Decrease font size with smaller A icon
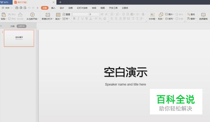Screen dimensions: 210x122 click(106, 14)
